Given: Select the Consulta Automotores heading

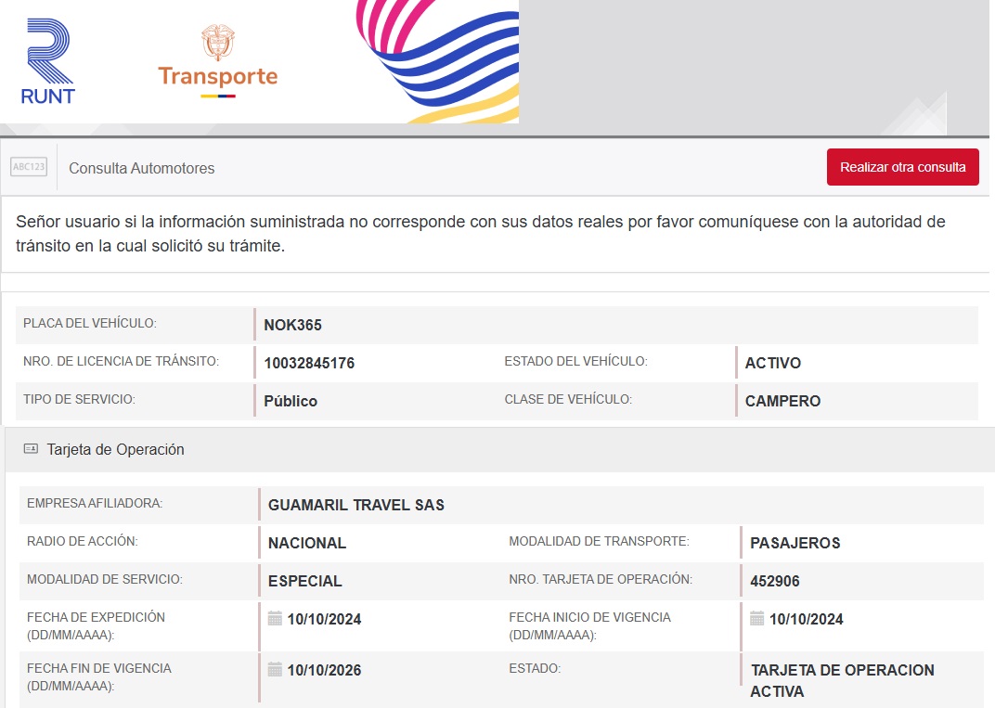Looking at the screenshot, I should [x=141, y=169].
